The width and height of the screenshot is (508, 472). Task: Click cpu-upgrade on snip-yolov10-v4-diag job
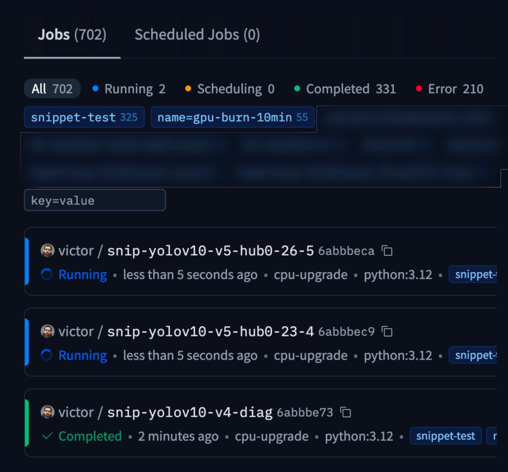point(271,437)
